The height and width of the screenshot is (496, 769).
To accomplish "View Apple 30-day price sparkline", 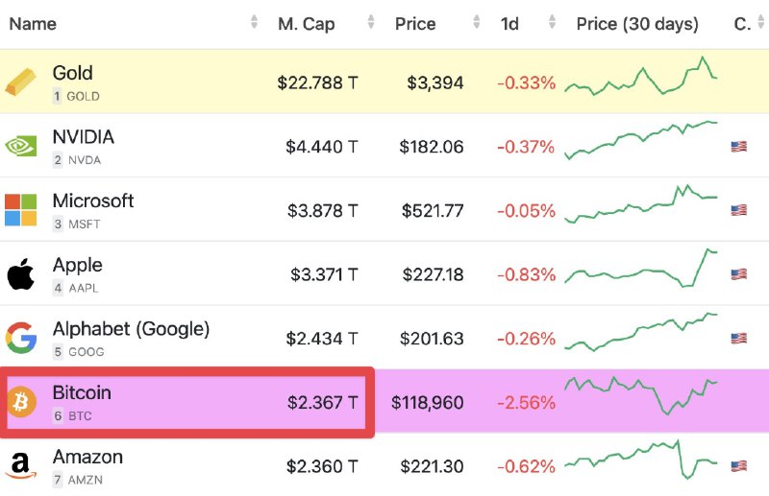I will point(641,269).
